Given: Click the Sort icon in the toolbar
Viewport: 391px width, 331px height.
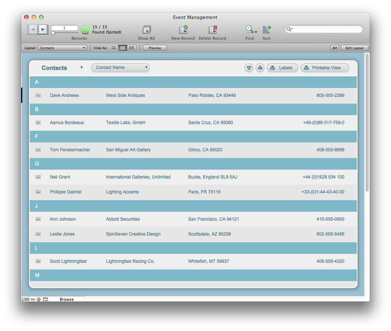Looking at the screenshot, I should coord(266,30).
